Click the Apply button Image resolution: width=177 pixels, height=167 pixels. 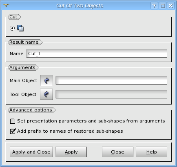tap(71, 152)
